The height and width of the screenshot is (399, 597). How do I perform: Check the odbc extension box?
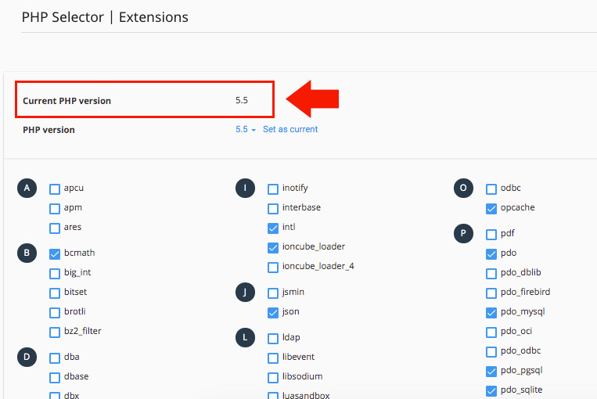click(491, 189)
